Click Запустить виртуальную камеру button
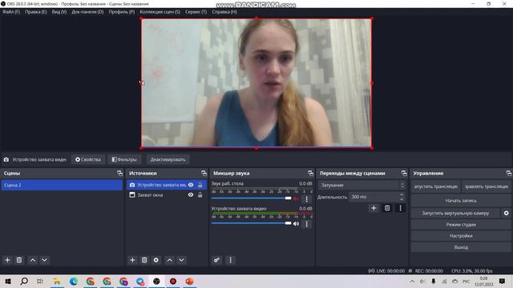513x288 pixels. 455,213
